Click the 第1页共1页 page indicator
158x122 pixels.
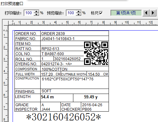(126, 13)
